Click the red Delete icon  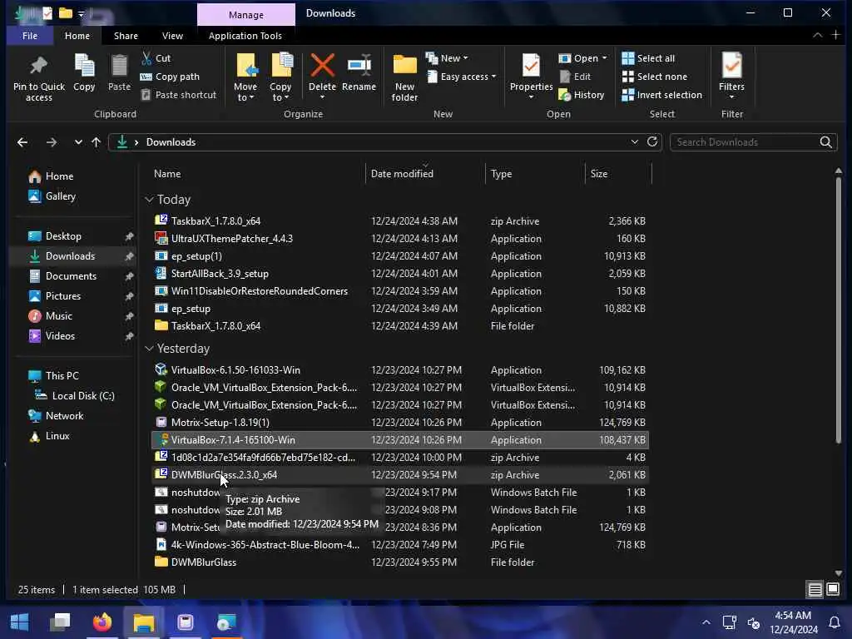point(322,66)
